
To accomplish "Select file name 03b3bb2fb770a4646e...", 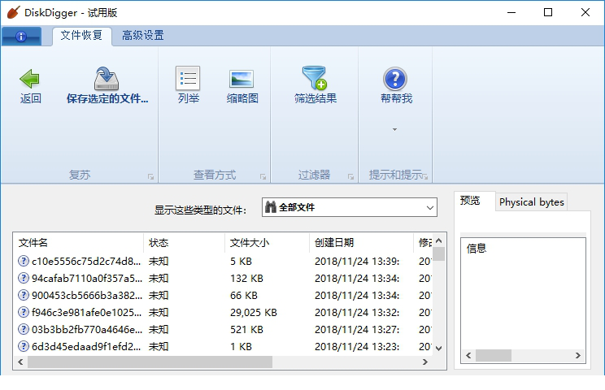I will 87,330.
